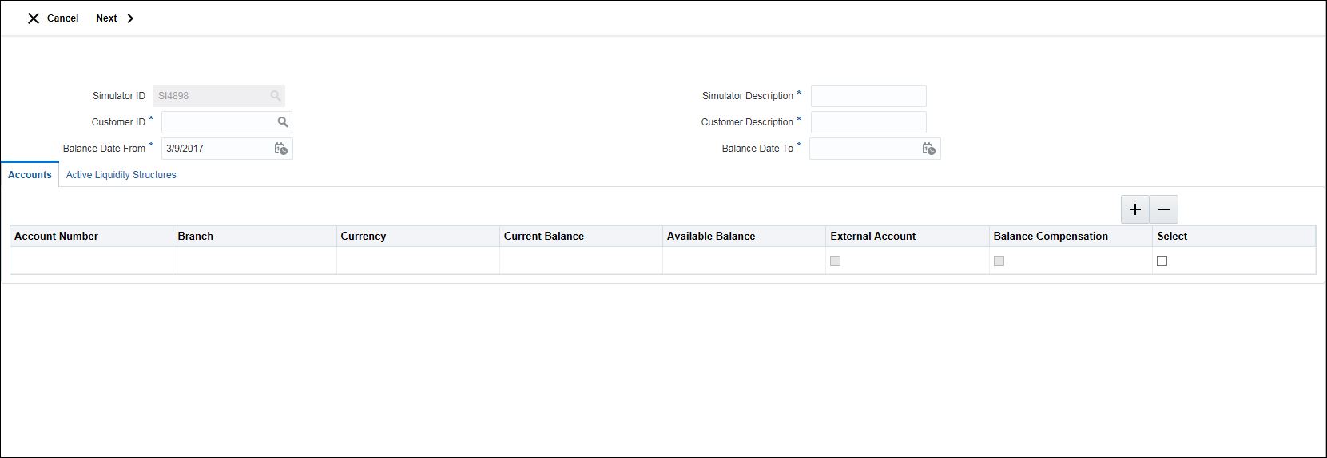
Task: Open Balance Date From calendar picker
Action: tap(281, 149)
